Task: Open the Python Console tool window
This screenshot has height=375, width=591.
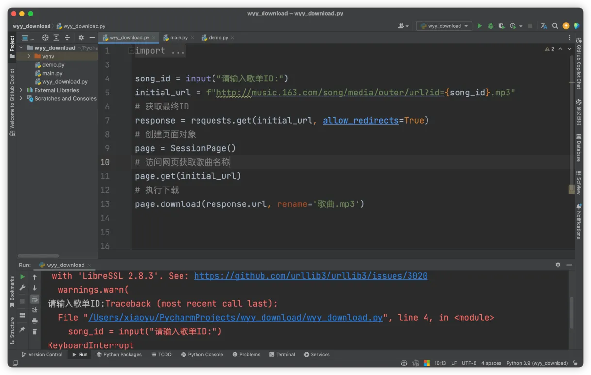Action: (202, 355)
